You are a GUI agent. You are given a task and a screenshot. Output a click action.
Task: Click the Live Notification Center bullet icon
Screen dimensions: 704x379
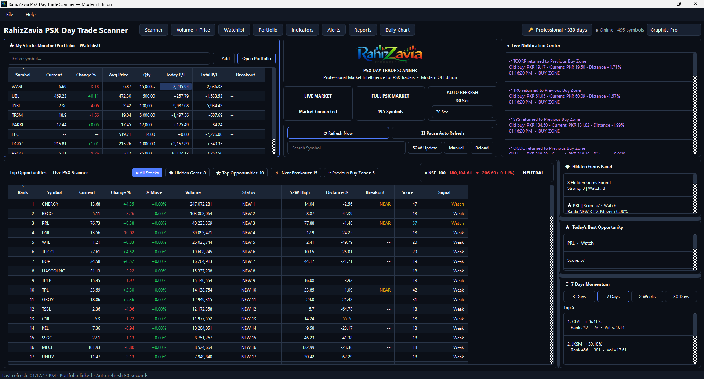tap(508, 46)
